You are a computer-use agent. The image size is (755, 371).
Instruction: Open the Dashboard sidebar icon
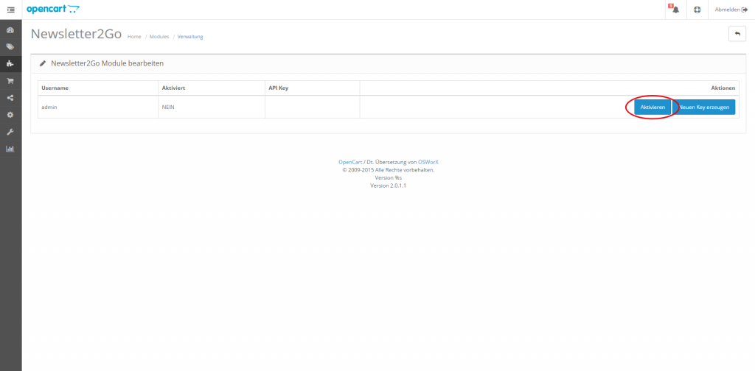tap(10, 30)
